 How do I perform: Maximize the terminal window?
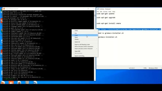click(88, 9)
